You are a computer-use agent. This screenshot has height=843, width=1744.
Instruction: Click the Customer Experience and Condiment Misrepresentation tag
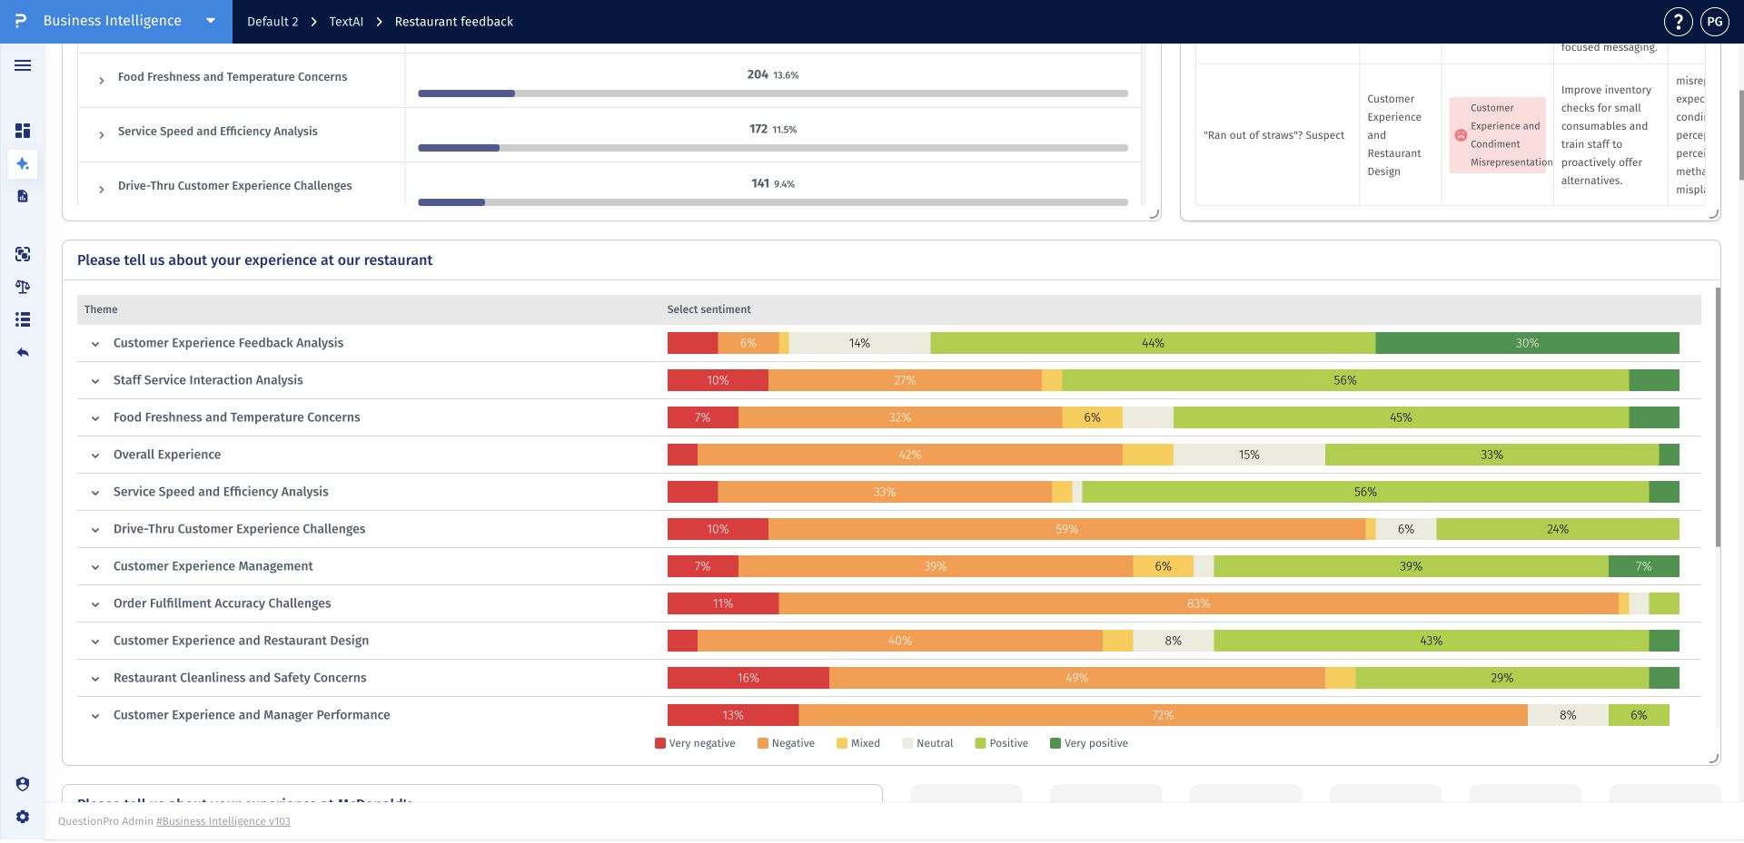(x=1497, y=135)
